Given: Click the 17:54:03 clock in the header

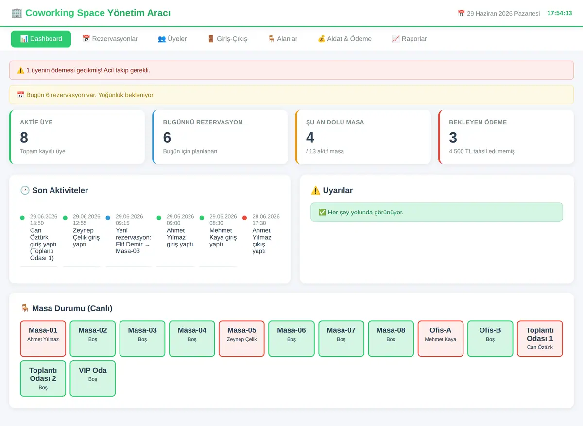Looking at the screenshot, I should (560, 13).
